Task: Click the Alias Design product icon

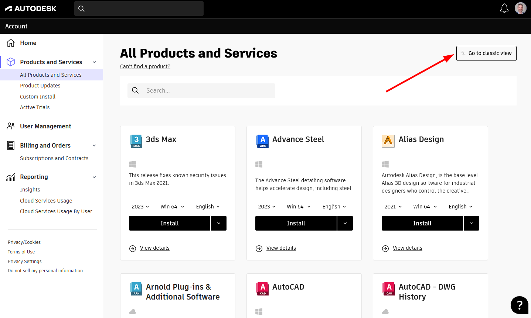Action: pos(388,141)
